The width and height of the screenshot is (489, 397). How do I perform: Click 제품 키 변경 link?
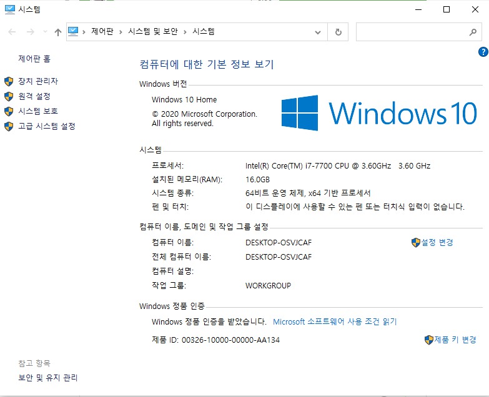[x=455, y=340]
